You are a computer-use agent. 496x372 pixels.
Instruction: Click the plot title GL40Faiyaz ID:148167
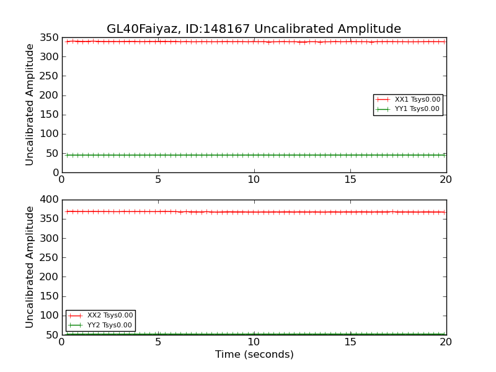click(x=254, y=29)
